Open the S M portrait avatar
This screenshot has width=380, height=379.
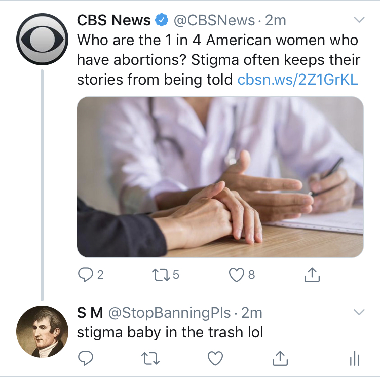(42, 331)
